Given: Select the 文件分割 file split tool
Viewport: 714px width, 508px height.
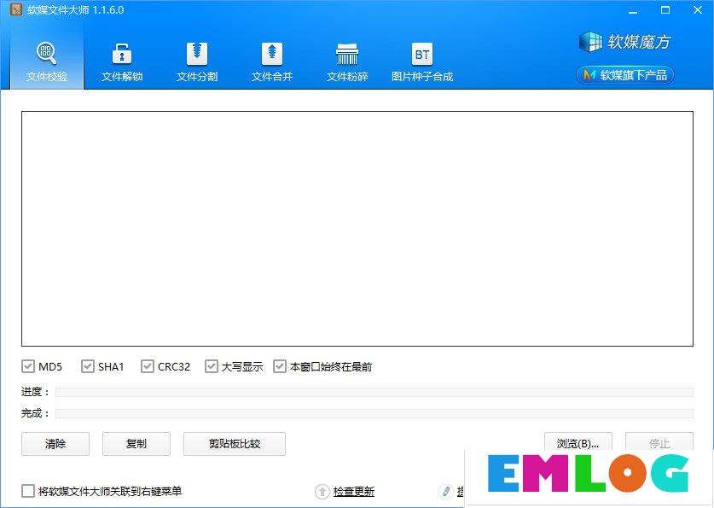Looking at the screenshot, I should pos(196,60).
